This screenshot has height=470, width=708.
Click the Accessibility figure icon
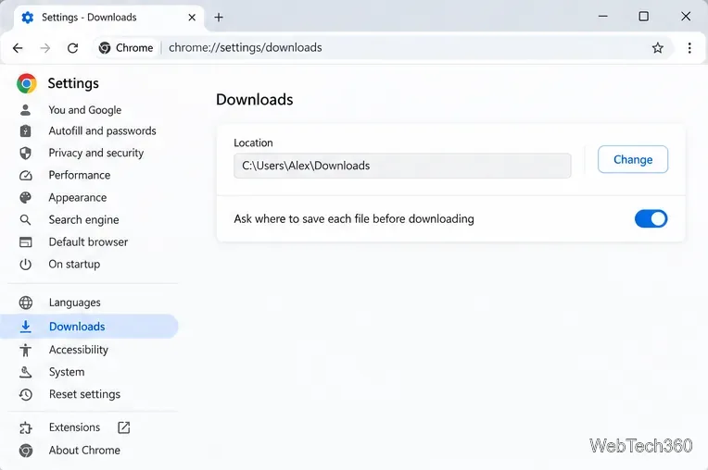tap(26, 350)
